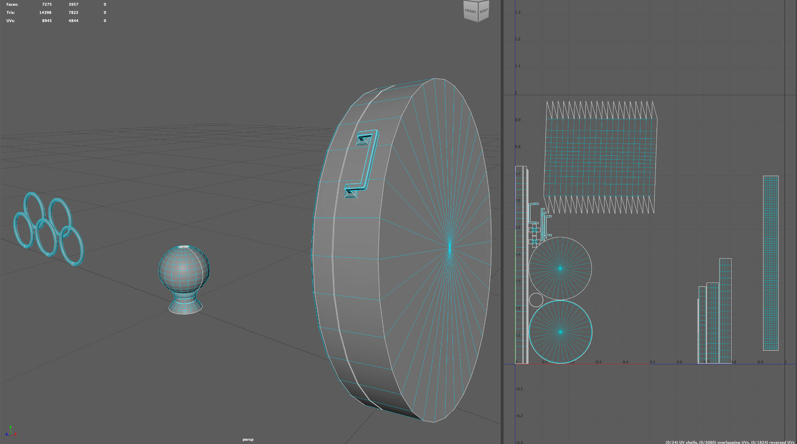Click the Y axis on the viewport axis gizmo
797x444 pixels.
click(x=10, y=426)
